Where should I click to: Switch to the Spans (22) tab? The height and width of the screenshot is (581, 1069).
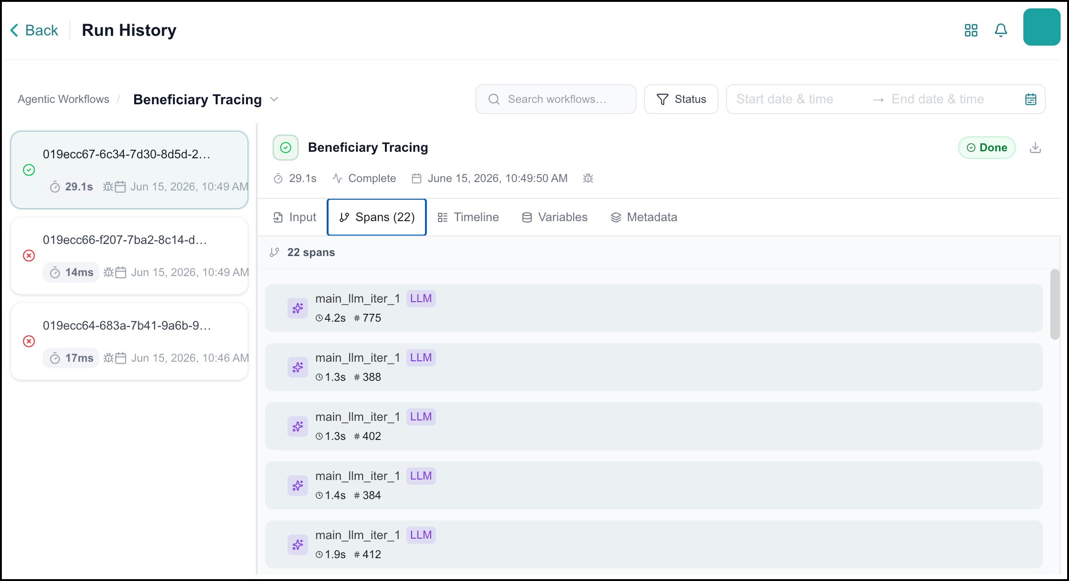pyautogui.click(x=377, y=217)
